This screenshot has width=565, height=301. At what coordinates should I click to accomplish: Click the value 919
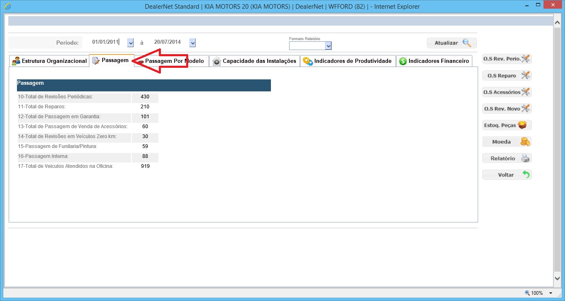(145, 166)
